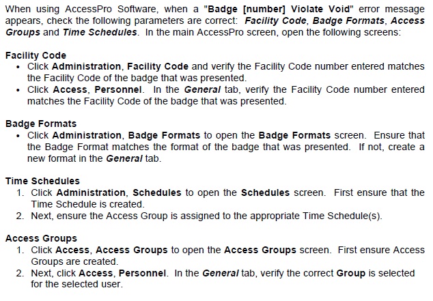Image resolution: width=433 pixels, height=301 pixels.
Task: Click the 'Facility Code' section heading
Action: pyautogui.click(x=36, y=55)
